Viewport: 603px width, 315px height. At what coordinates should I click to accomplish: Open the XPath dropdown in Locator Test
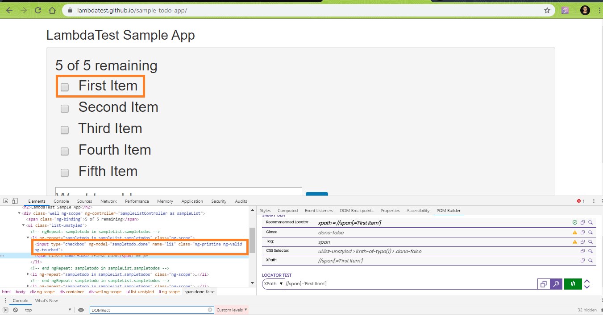click(273, 284)
